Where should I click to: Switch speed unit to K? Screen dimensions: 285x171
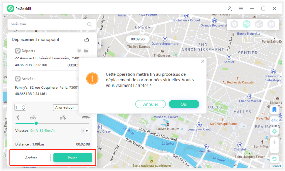(83, 131)
